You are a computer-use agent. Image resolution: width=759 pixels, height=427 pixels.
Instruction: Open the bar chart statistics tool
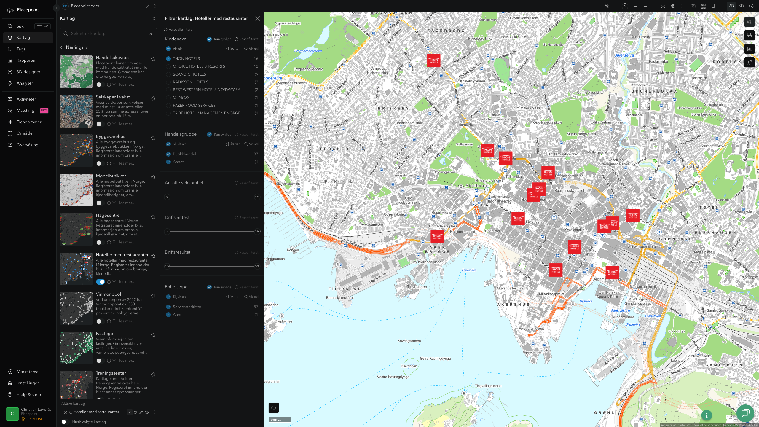coord(749,49)
